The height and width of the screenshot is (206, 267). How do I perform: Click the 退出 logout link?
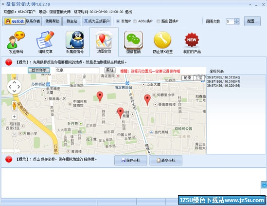point(128,12)
